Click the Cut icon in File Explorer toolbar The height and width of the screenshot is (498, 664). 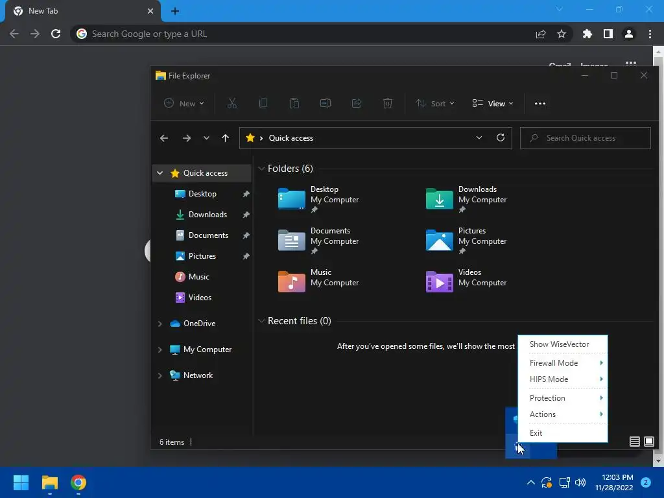point(232,103)
